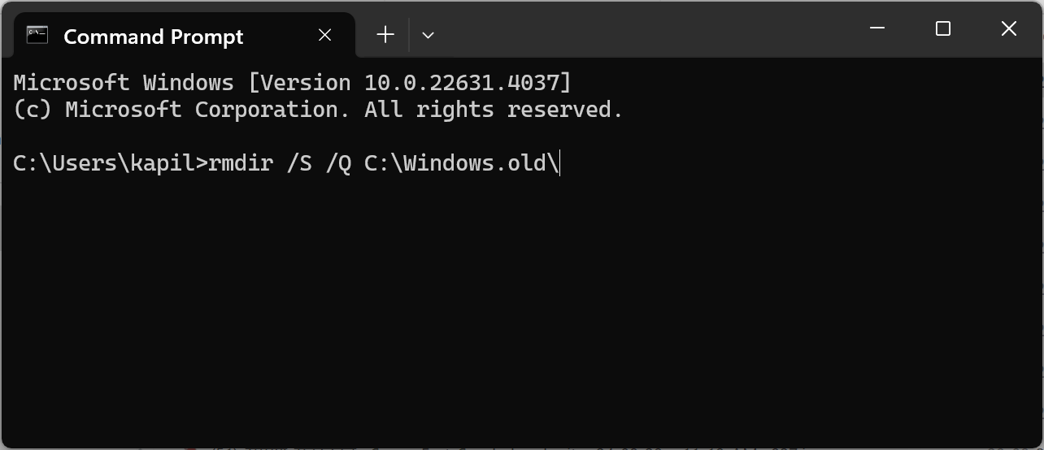Close the Command Prompt tab
Image resolution: width=1044 pixels, height=450 pixels.
click(x=324, y=35)
